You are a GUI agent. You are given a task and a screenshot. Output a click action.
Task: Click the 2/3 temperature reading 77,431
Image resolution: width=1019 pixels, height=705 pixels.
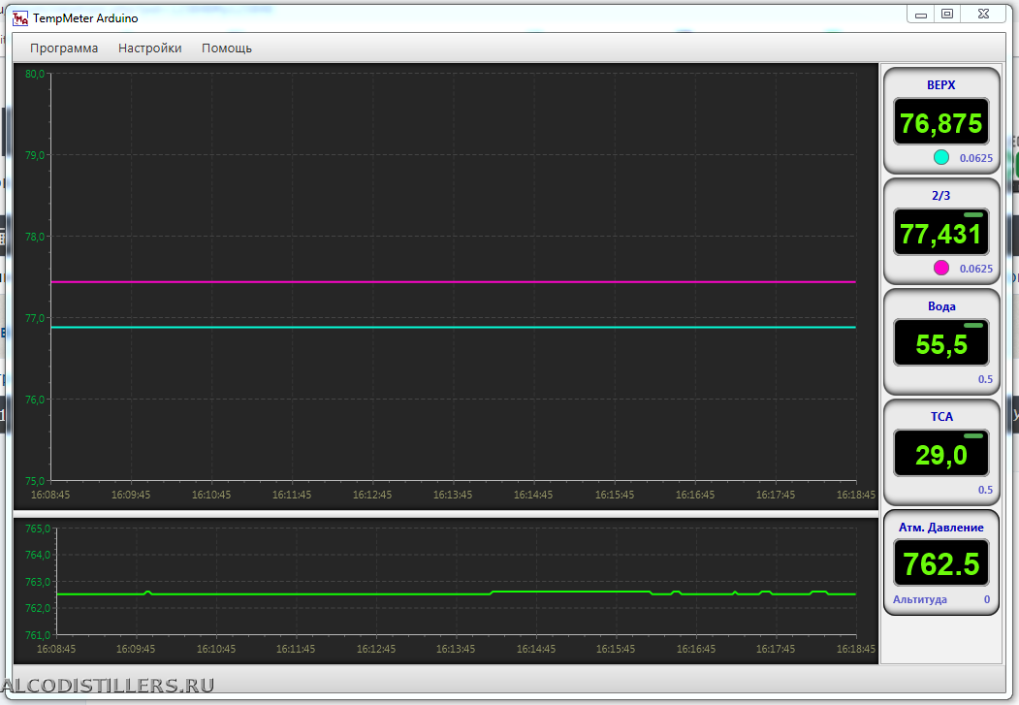941,234
